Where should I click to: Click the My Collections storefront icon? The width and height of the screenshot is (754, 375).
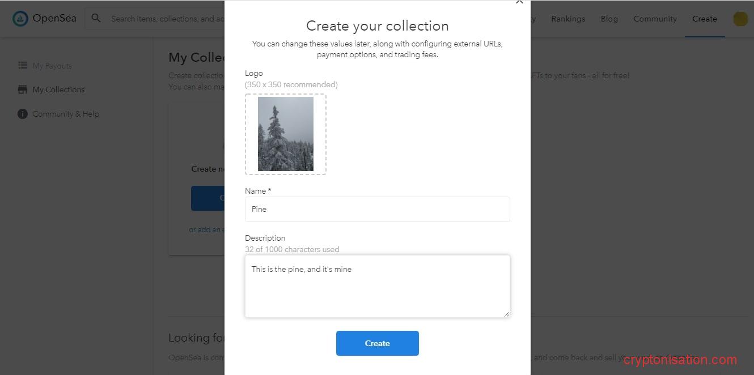click(x=23, y=90)
